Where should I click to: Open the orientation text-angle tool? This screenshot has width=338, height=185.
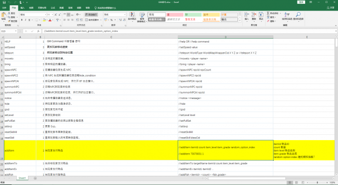click(x=77, y=14)
